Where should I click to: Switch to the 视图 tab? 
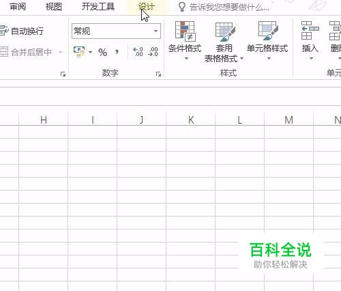pos(54,7)
